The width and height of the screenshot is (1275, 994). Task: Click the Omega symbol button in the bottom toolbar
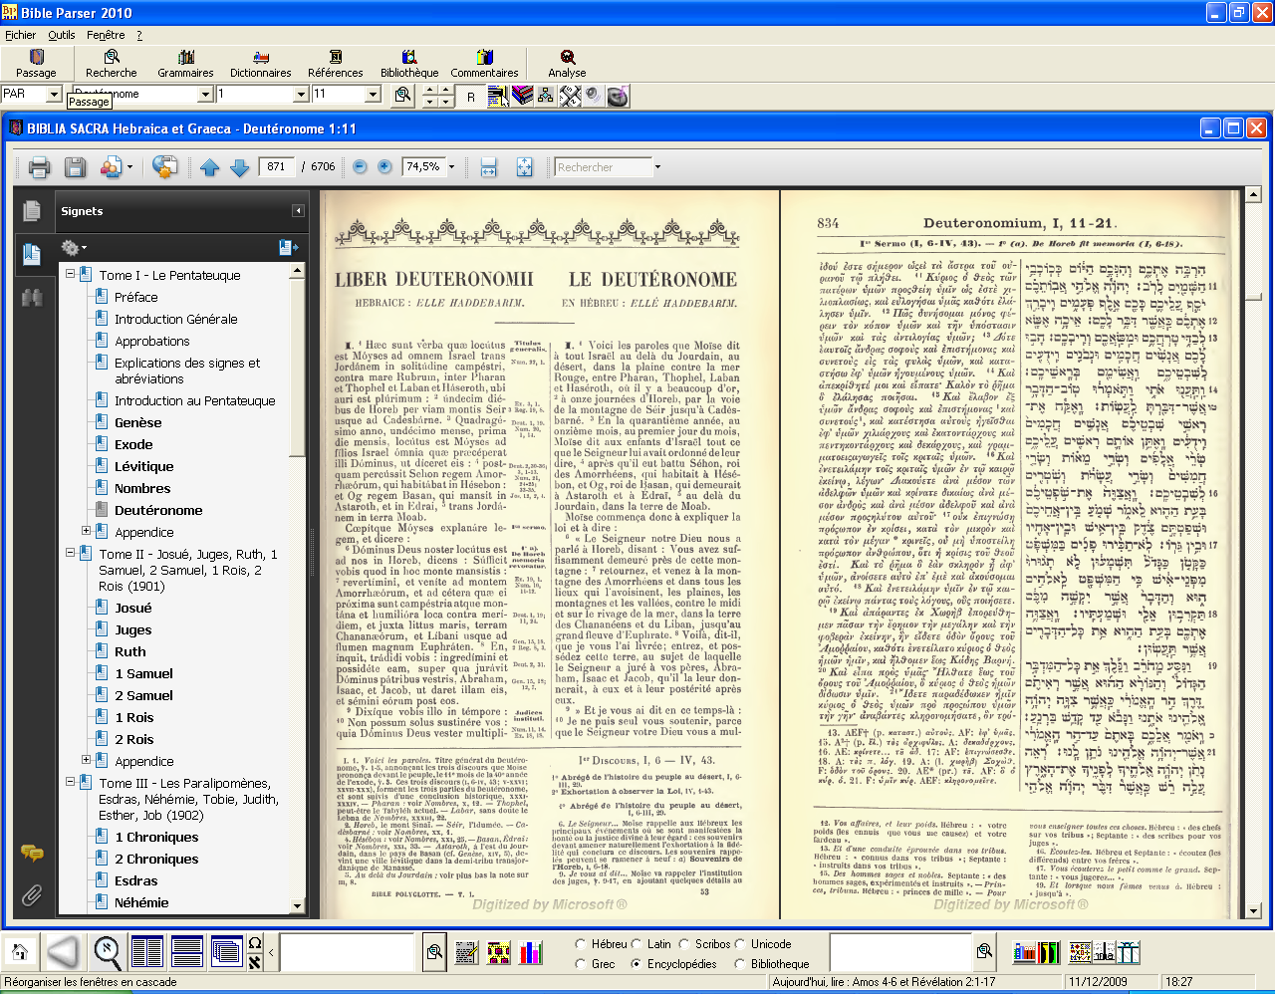pos(255,943)
